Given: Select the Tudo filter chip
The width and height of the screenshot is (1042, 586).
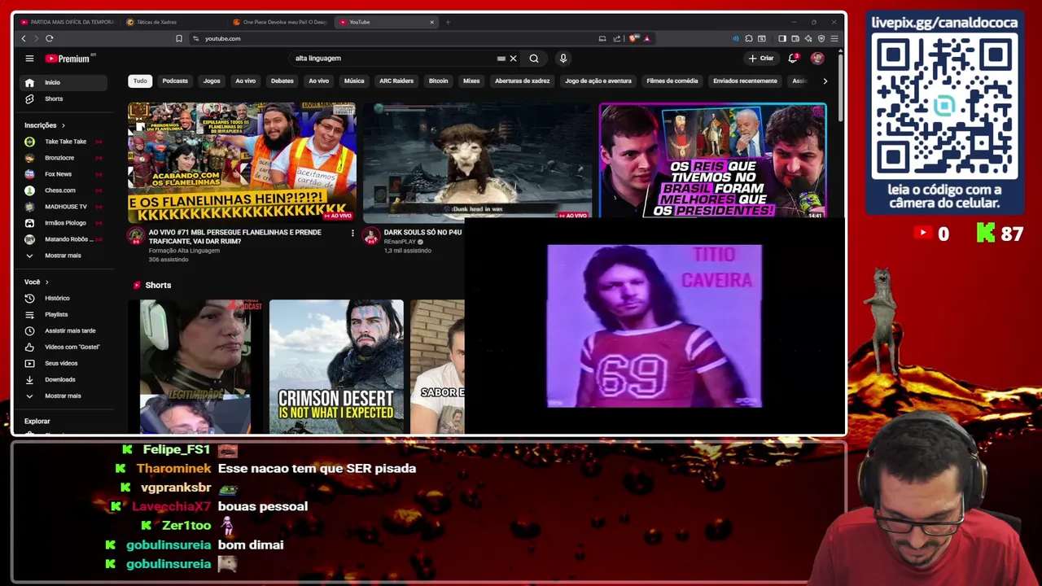Looking at the screenshot, I should [140, 81].
